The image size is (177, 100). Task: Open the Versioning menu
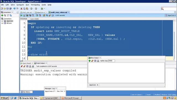point(35,5)
